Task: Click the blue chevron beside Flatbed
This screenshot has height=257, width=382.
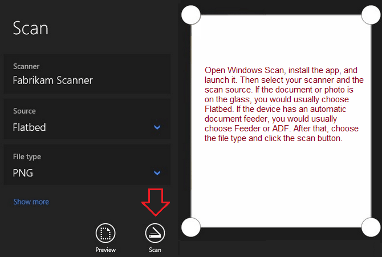Action: pos(157,127)
